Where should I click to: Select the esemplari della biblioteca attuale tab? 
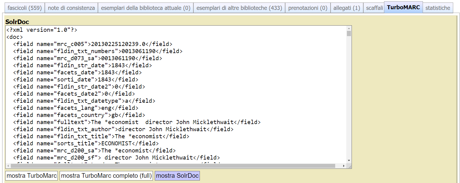pyautogui.click(x=146, y=8)
